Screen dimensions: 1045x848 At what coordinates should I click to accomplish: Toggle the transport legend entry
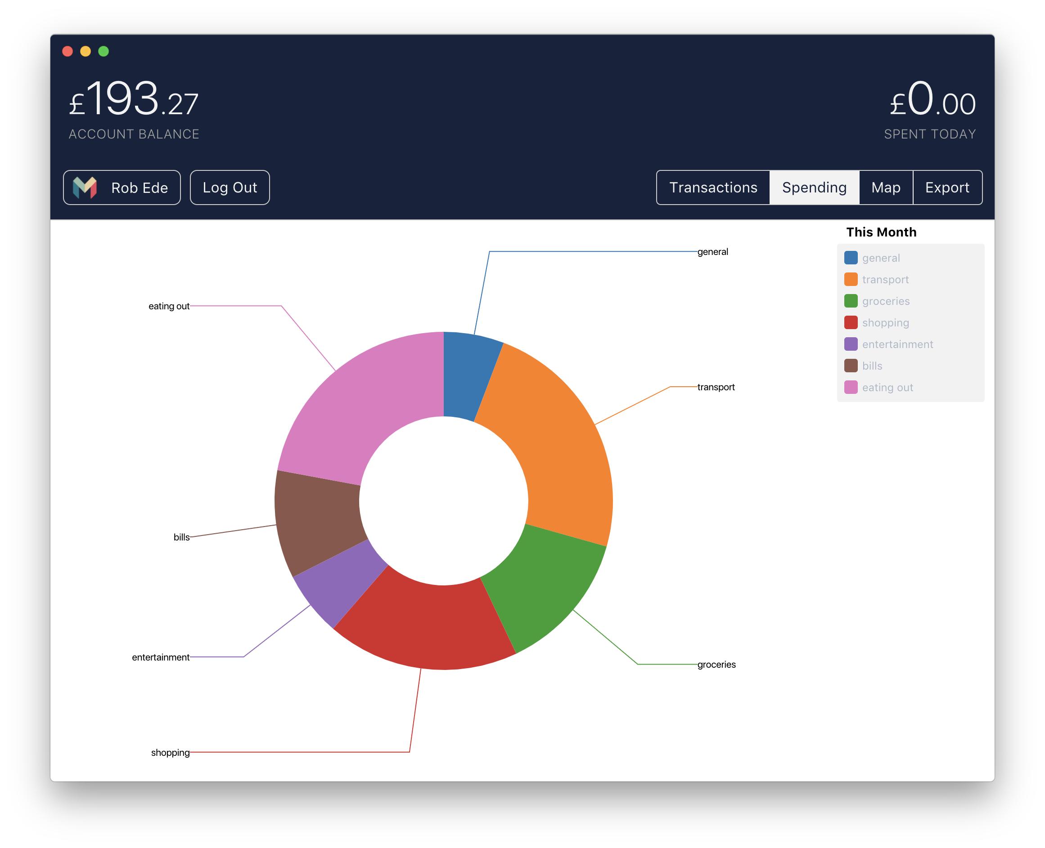(x=885, y=279)
